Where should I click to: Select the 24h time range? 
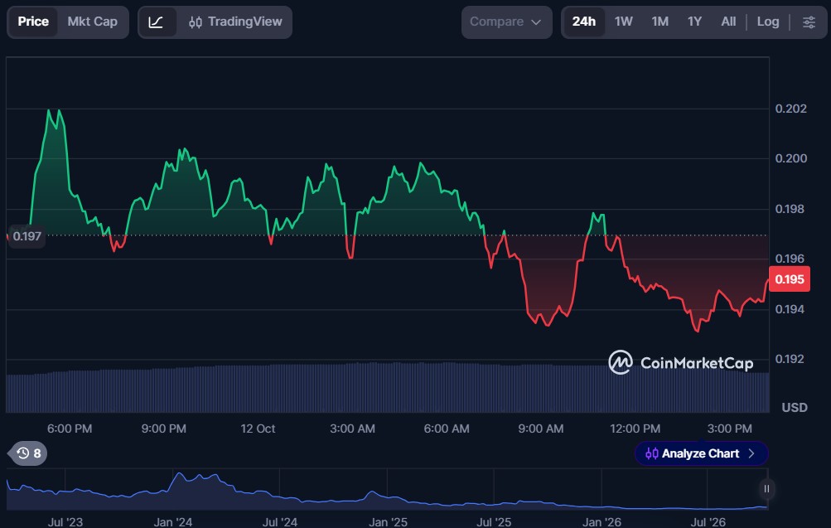coord(584,22)
